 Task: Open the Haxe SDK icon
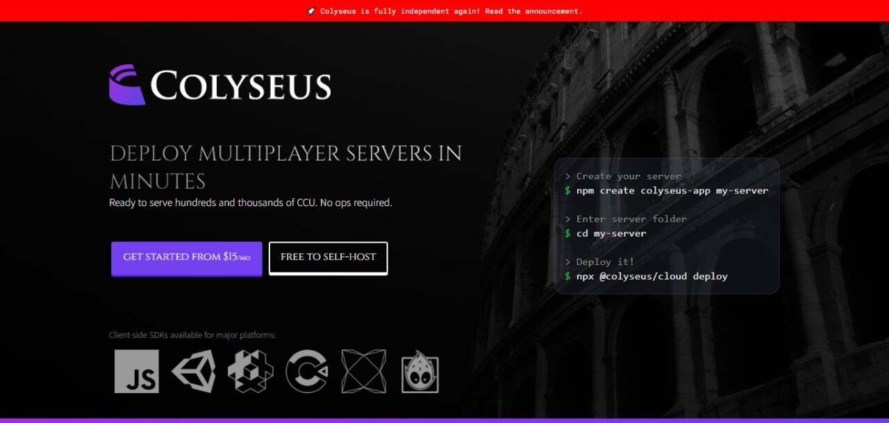pos(363,371)
